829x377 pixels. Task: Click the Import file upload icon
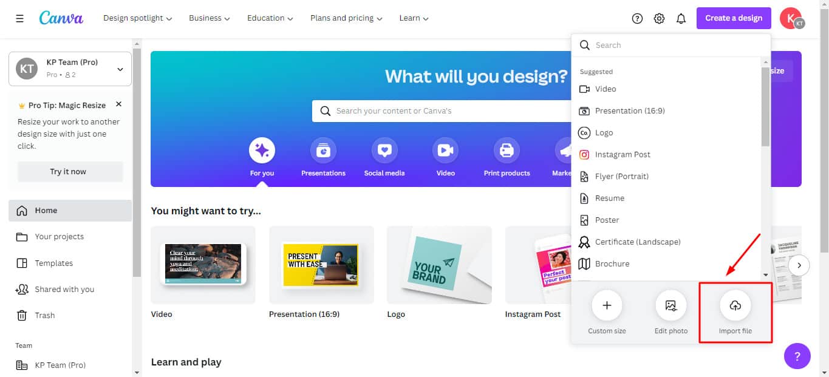click(x=735, y=306)
